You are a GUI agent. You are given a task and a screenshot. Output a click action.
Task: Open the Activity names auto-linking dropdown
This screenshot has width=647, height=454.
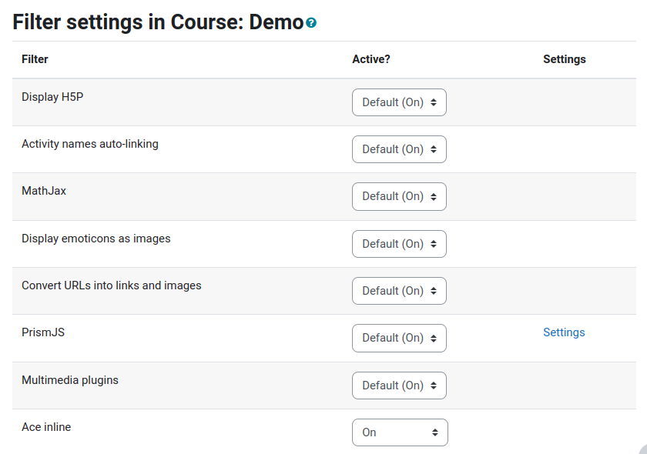[x=399, y=149]
